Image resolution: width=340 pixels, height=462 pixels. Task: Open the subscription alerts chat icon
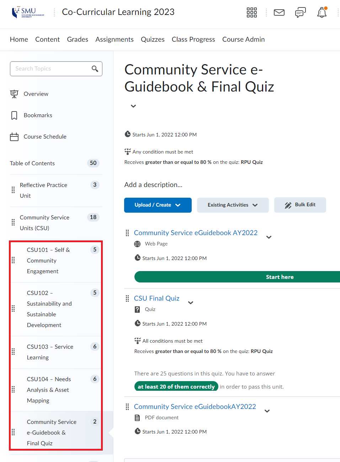300,13
